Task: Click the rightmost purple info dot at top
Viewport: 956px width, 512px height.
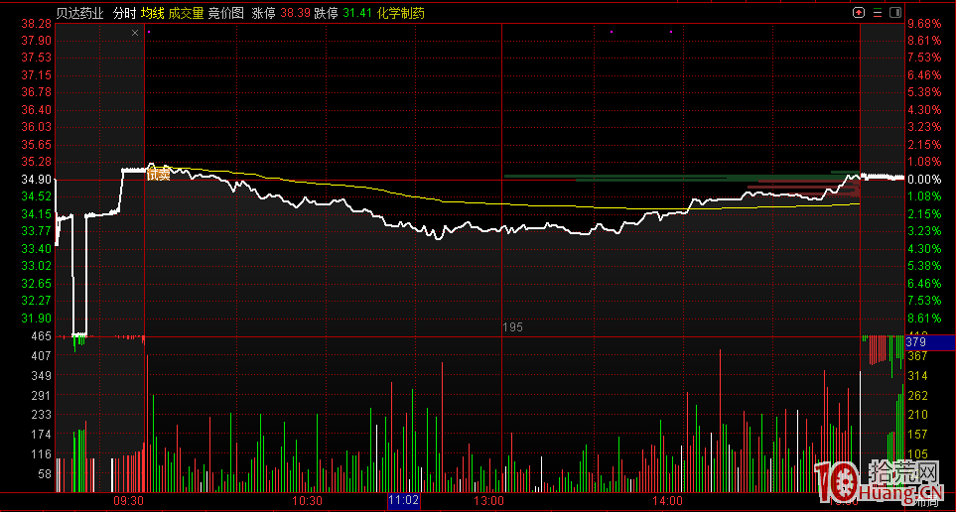Action: click(671, 32)
